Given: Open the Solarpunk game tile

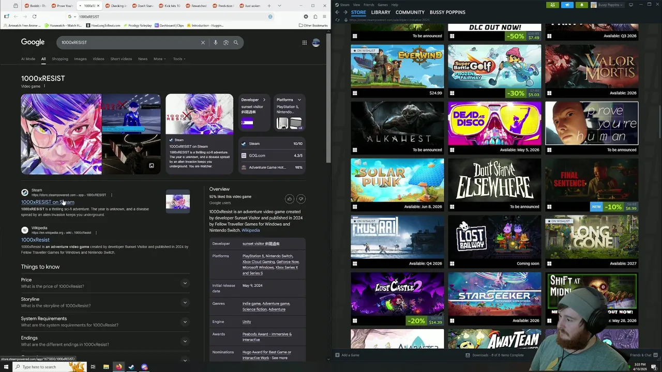Looking at the screenshot, I should 397,184.
